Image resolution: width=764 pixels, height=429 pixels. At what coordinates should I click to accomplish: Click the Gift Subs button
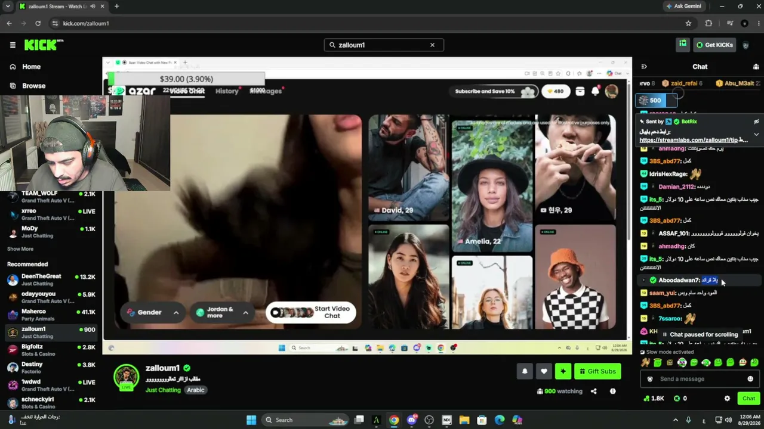(597, 371)
